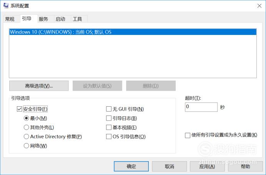The width and height of the screenshot is (266, 175).
Task: Check the 基本视频 option
Action: pos(108,127)
